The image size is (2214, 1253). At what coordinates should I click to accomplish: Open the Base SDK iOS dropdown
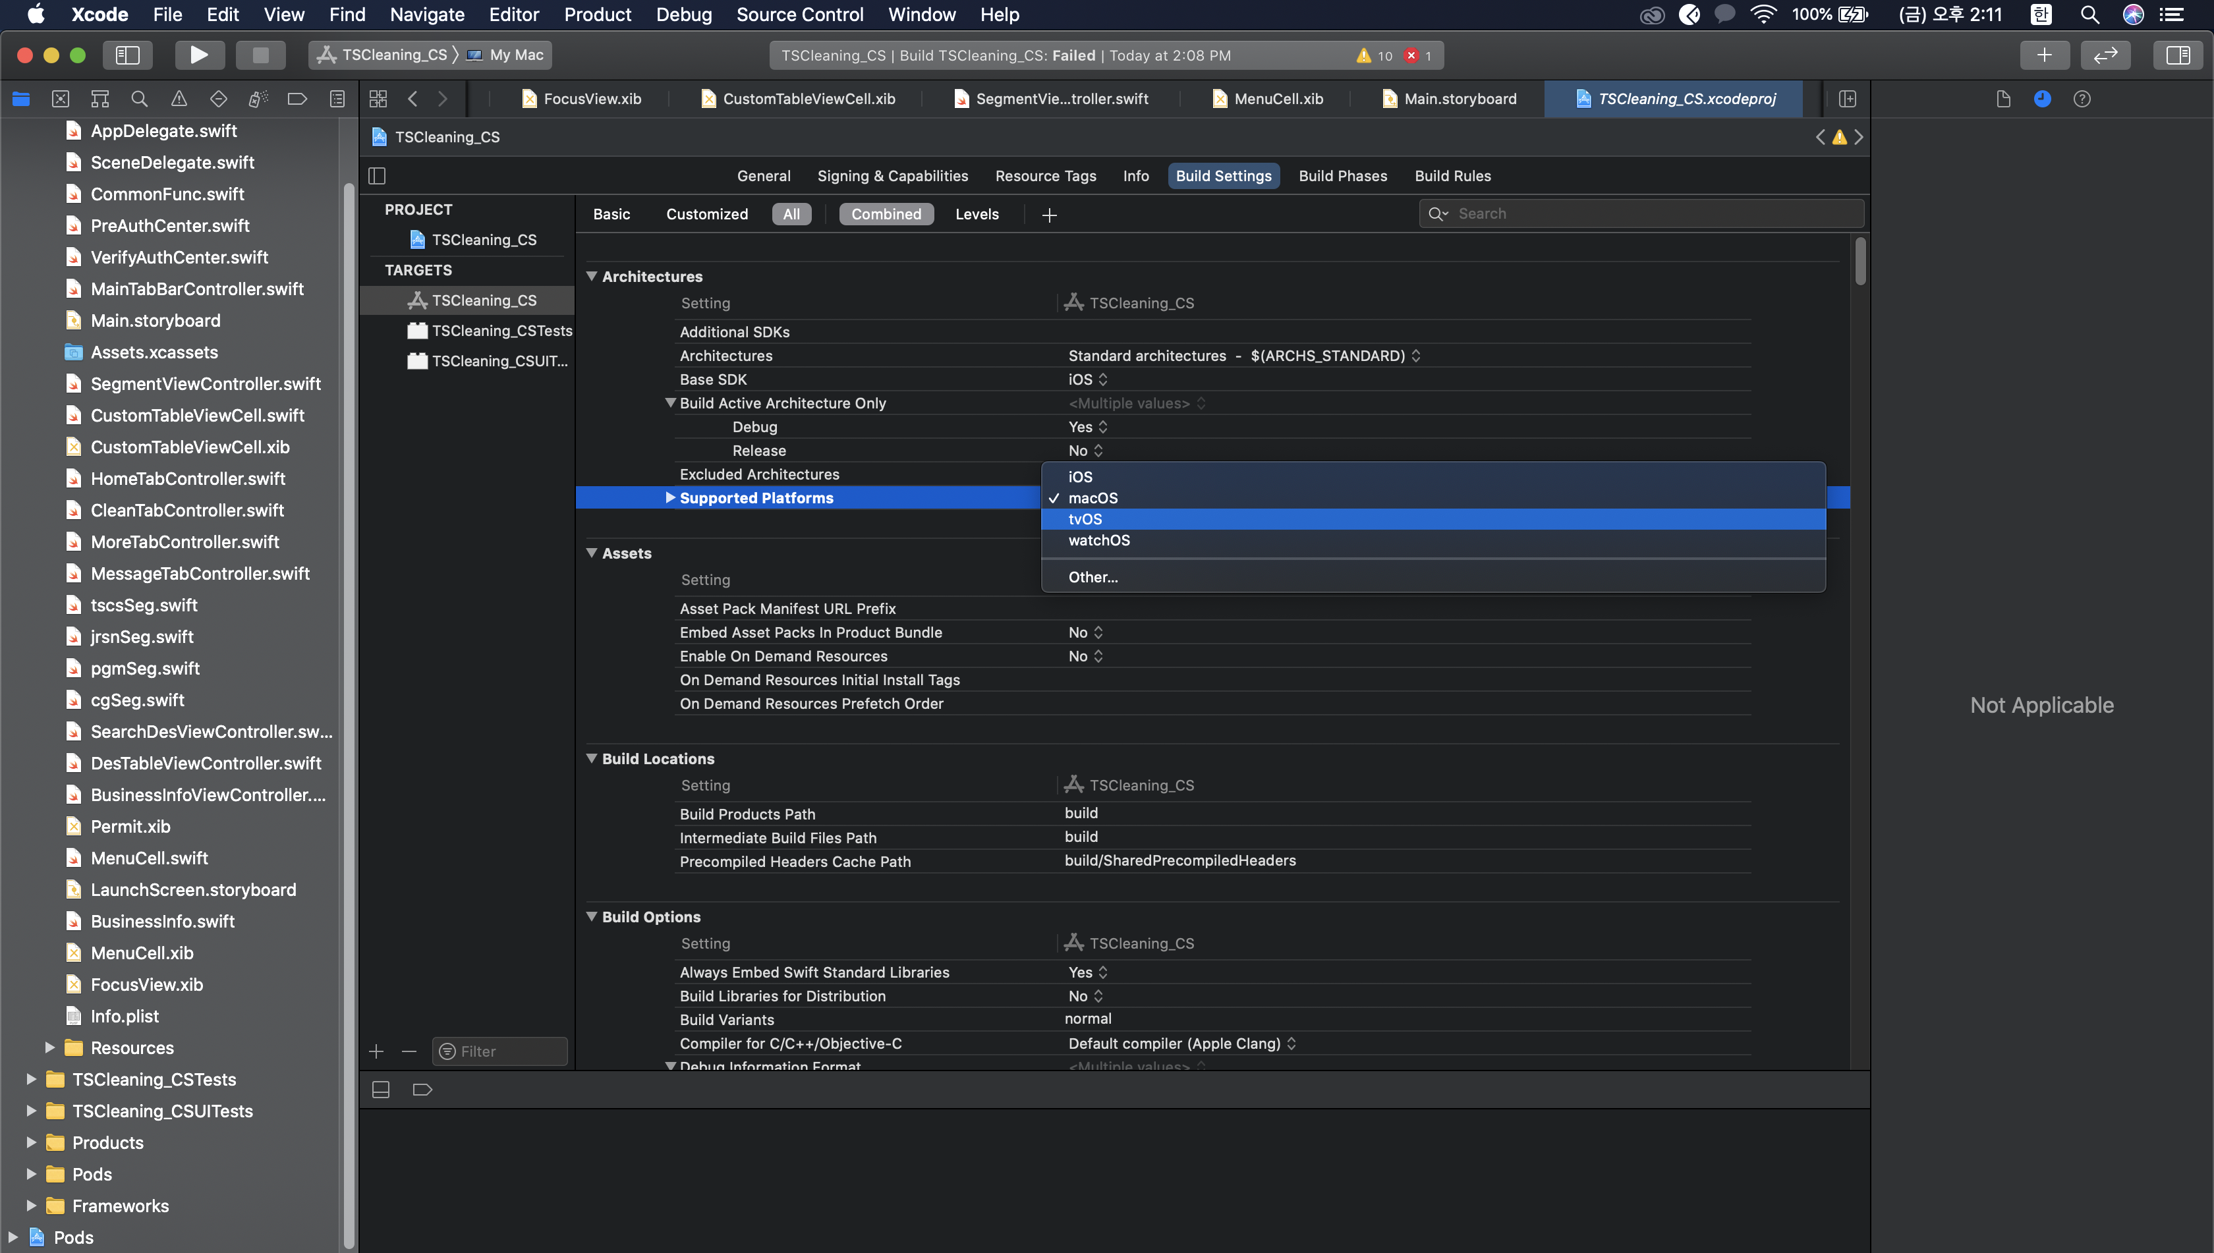(1088, 379)
